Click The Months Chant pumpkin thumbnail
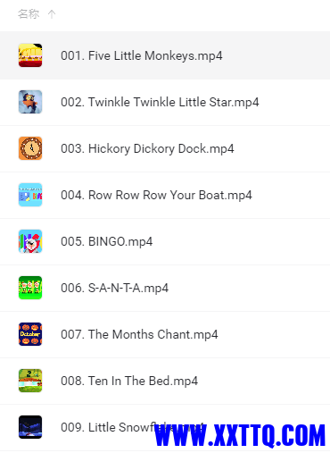The width and height of the screenshot is (330, 453). [x=30, y=334]
